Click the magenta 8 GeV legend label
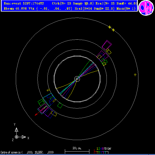The width and height of the screenshot is (155, 155). [103, 149]
